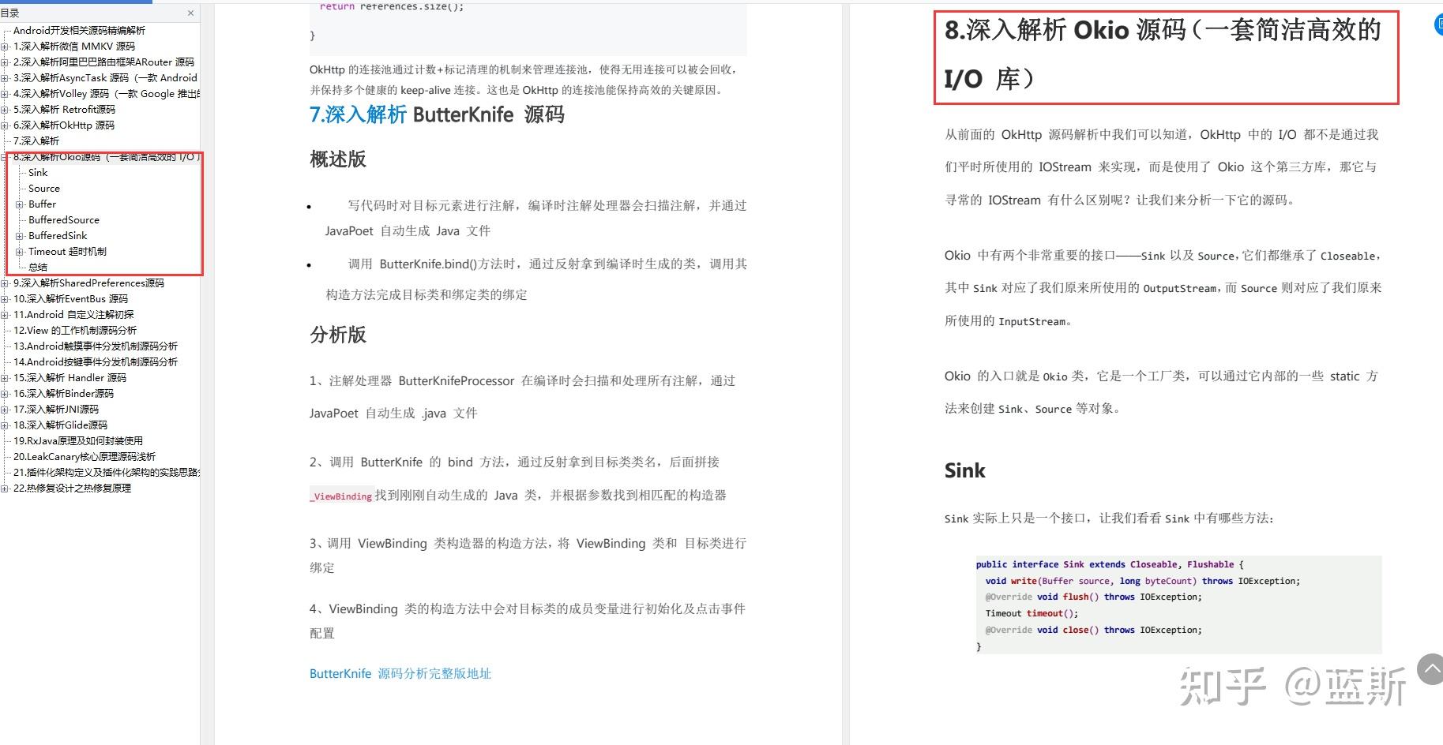The image size is (1443, 745).
Task: Expand the 2.ARouter 源码 tree node
Action: [5, 62]
